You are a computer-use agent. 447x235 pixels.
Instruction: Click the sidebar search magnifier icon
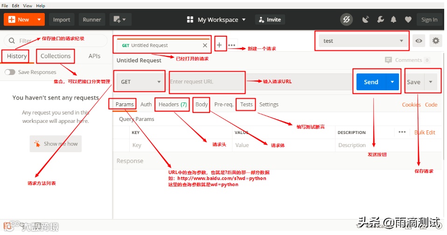[x=12, y=40]
